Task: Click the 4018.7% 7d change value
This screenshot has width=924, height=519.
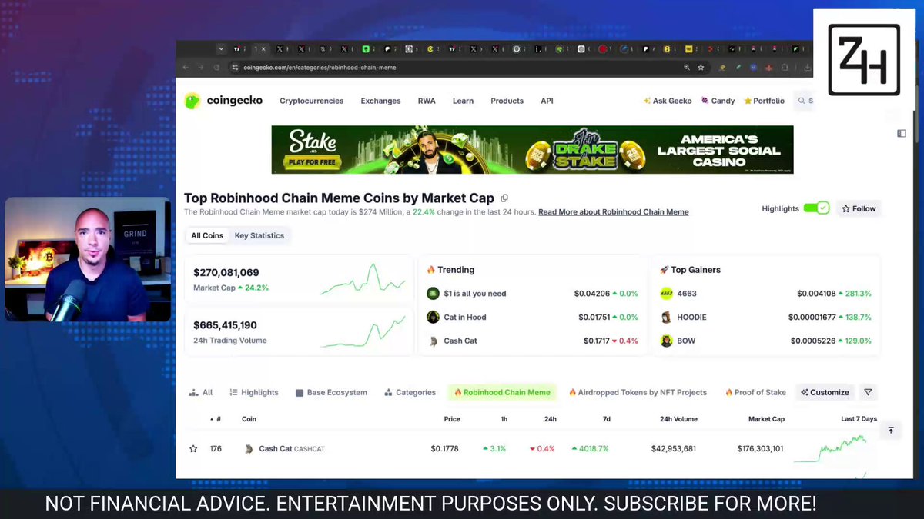Action: [590, 449]
